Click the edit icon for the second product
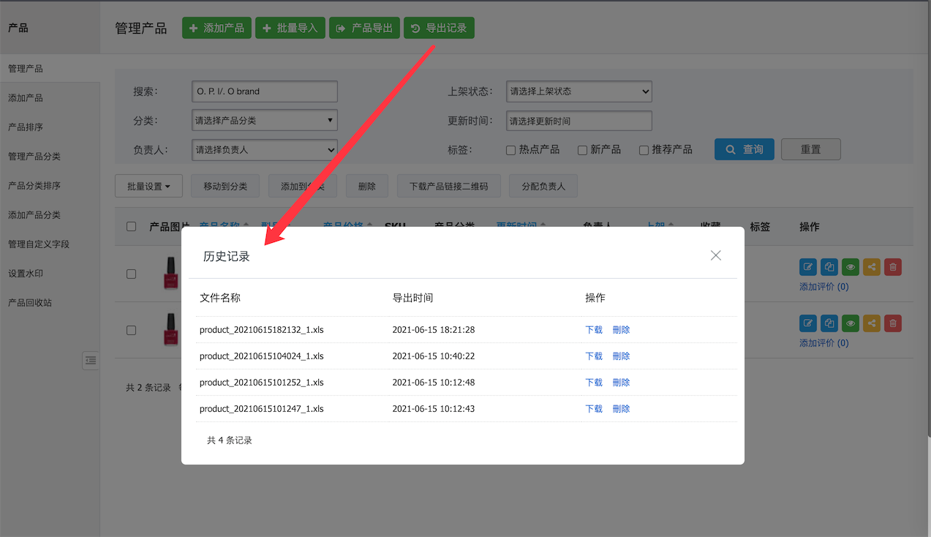This screenshot has height=537, width=931. tap(807, 323)
